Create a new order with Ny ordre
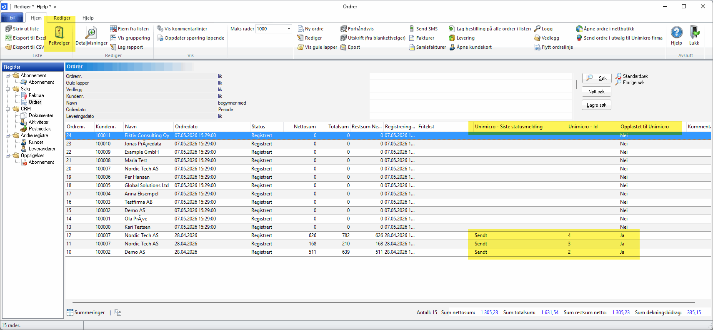Viewport: 713px width, 330px height. pos(310,29)
